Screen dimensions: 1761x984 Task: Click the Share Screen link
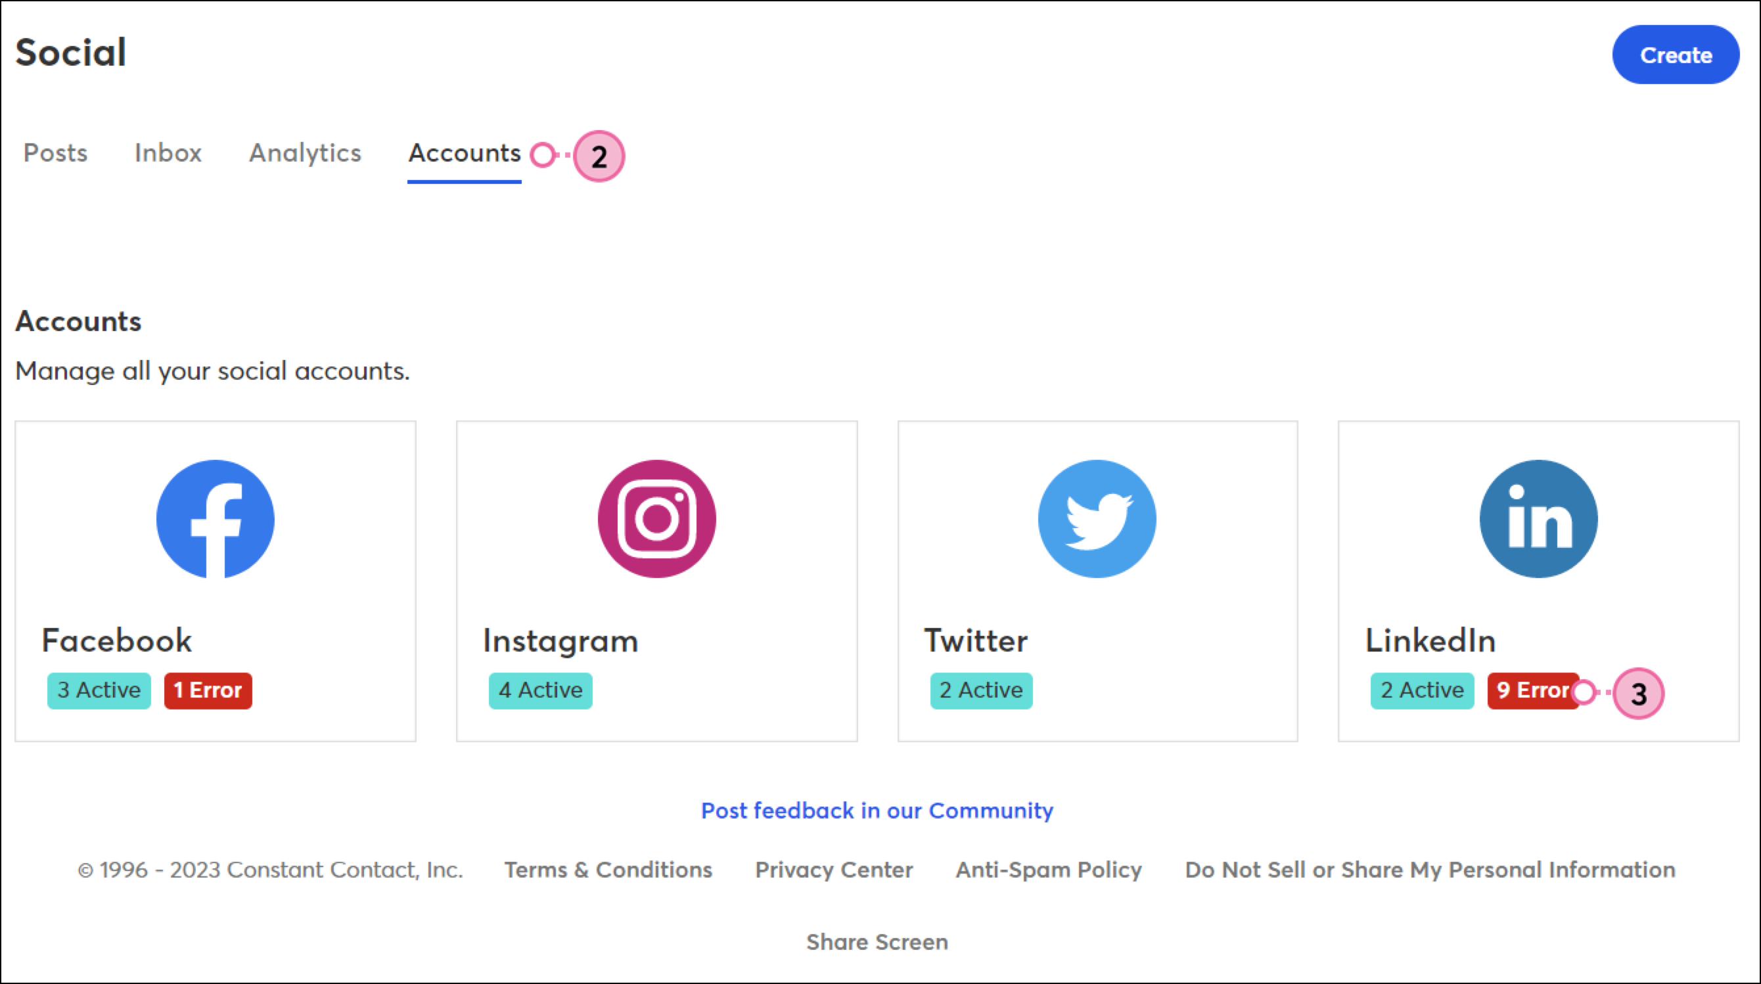click(x=877, y=943)
